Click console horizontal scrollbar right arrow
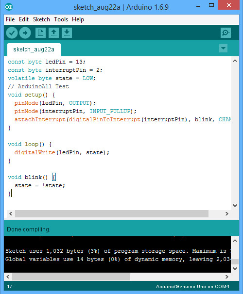This screenshot has width=243, height=294. coord(227,277)
